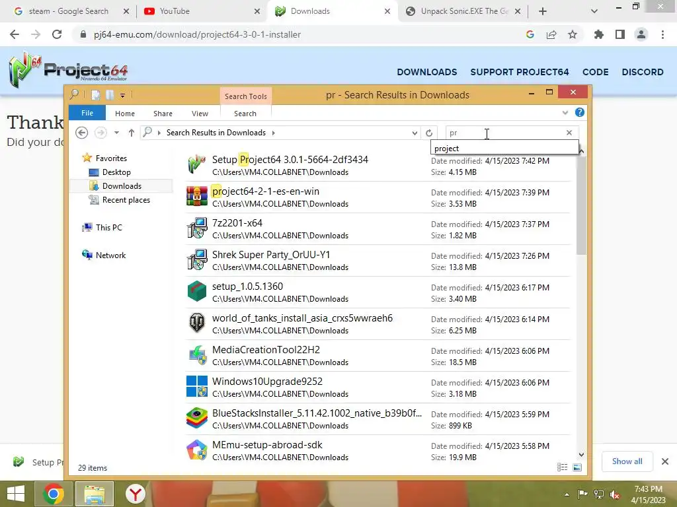Expand the breadcrumb arrow after Search Results
The width and height of the screenshot is (677, 507).
pos(273,133)
